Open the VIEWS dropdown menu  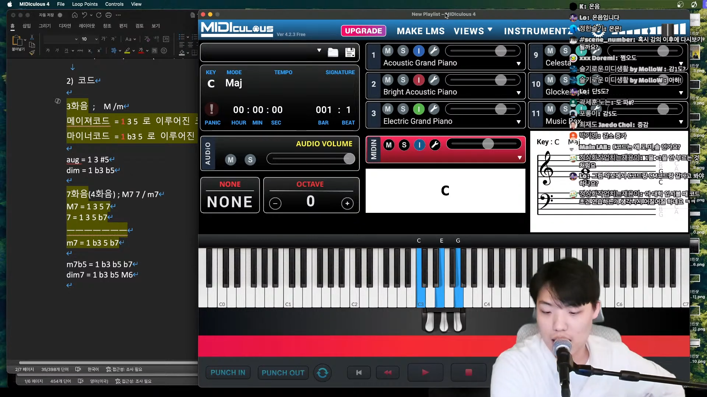point(473,31)
